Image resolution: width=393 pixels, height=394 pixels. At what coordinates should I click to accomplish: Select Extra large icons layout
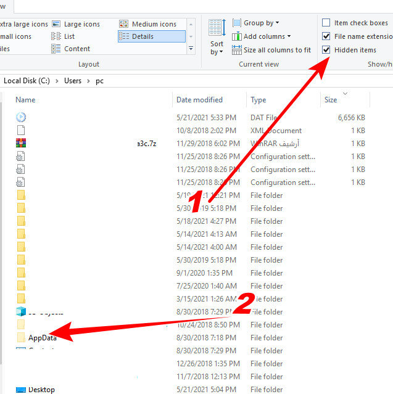click(x=24, y=24)
